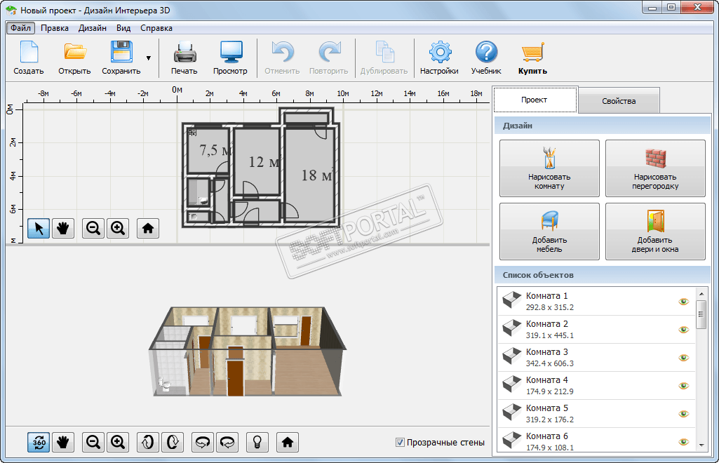Reset 3D view with home icon
Viewport: 719px width, 463px height.
288,443
